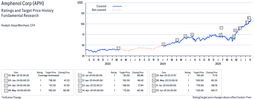Select chart marker 9 on the chart
Screen dimensions: 254x99
235,30
